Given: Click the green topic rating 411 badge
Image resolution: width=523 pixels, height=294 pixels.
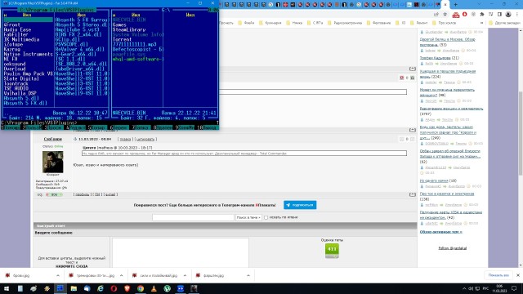Looking at the screenshot, I should tap(332, 251).
